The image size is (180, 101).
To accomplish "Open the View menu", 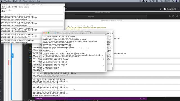I will tap(25, 1).
